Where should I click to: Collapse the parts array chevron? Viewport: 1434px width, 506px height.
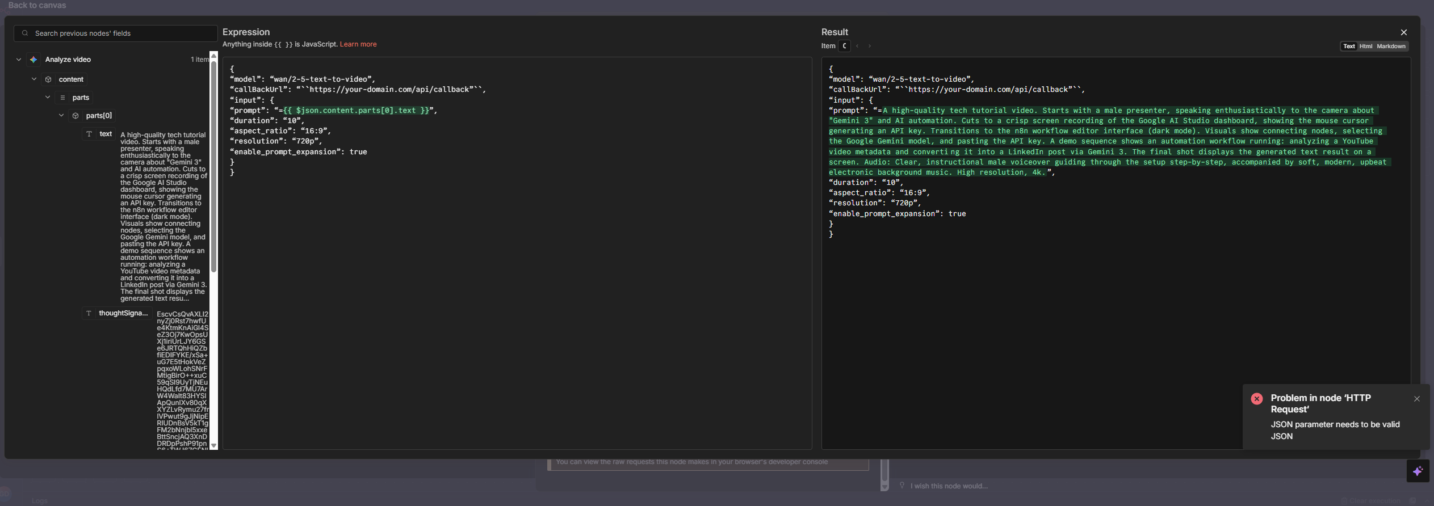click(48, 98)
